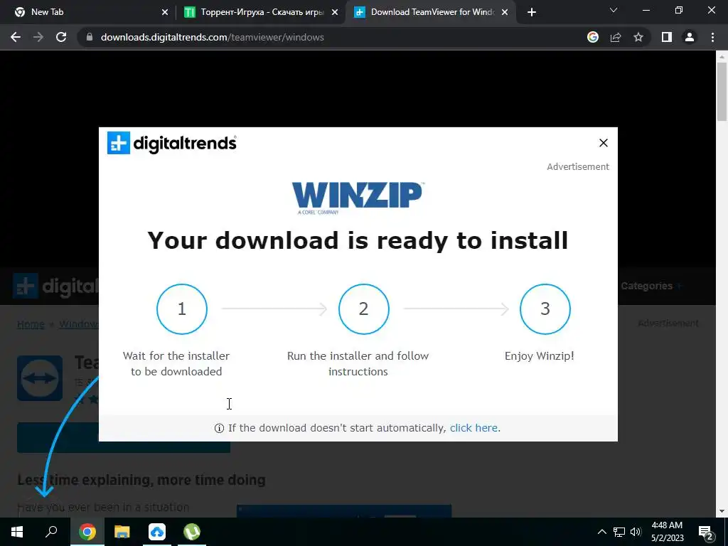Viewport: 728px width, 546px height.
Task: Expand the tab search chevron
Action: 614,10
